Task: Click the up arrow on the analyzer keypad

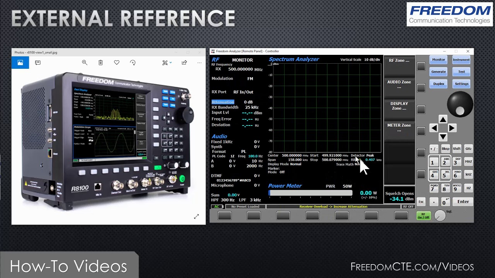Action: pyautogui.click(x=443, y=119)
